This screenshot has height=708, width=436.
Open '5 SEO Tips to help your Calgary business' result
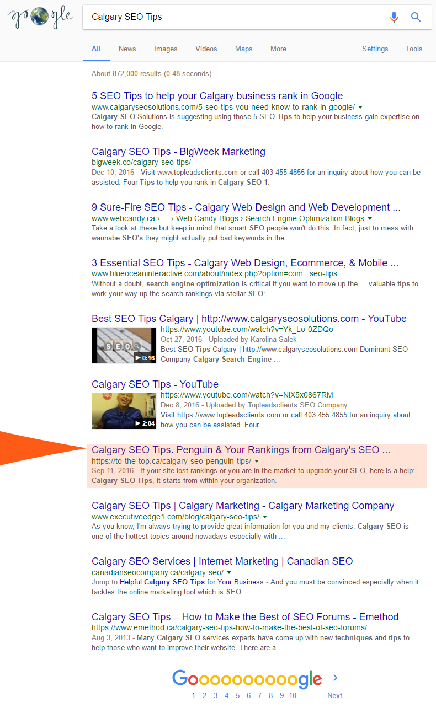pyautogui.click(x=217, y=96)
